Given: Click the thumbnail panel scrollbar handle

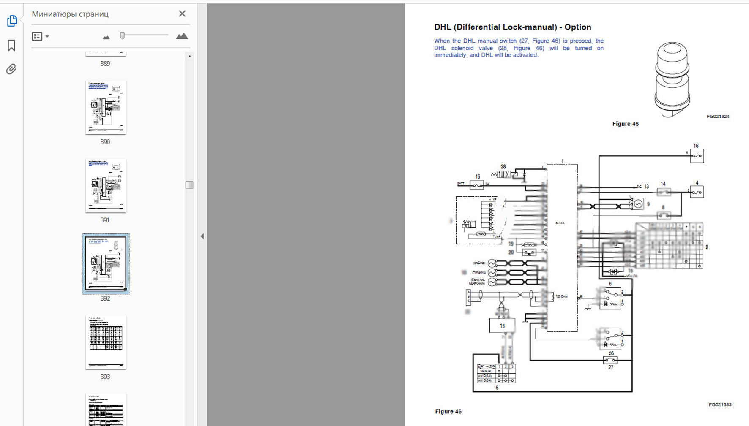Looking at the screenshot, I should click(x=189, y=185).
